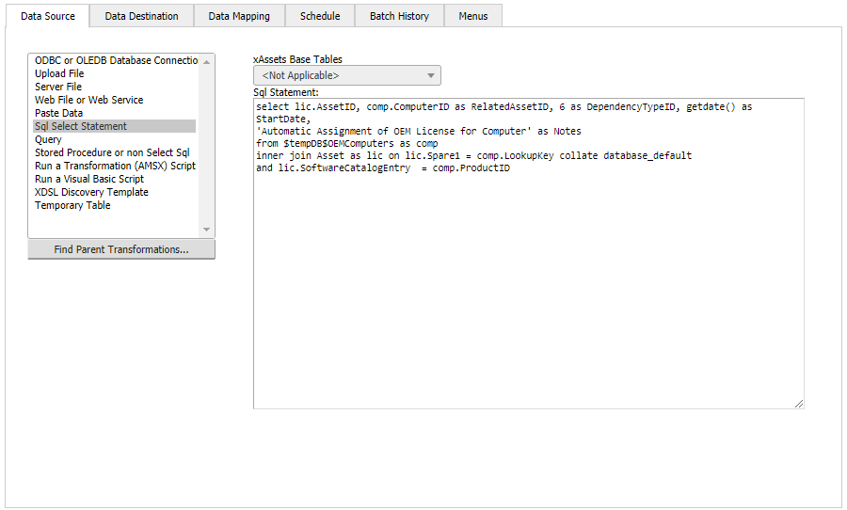The width and height of the screenshot is (847, 510).
Task: Click the source list scroll up arrow
Action: coord(206,62)
